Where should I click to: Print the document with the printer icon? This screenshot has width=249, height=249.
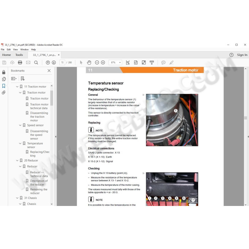pyautogui.click(x=20, y=63)
